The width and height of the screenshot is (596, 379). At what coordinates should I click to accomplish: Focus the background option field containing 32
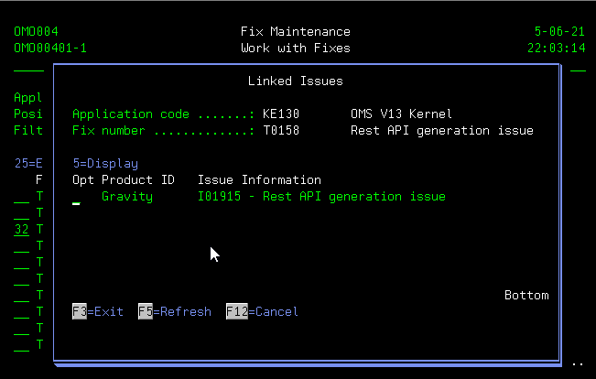tap(21, 230)
